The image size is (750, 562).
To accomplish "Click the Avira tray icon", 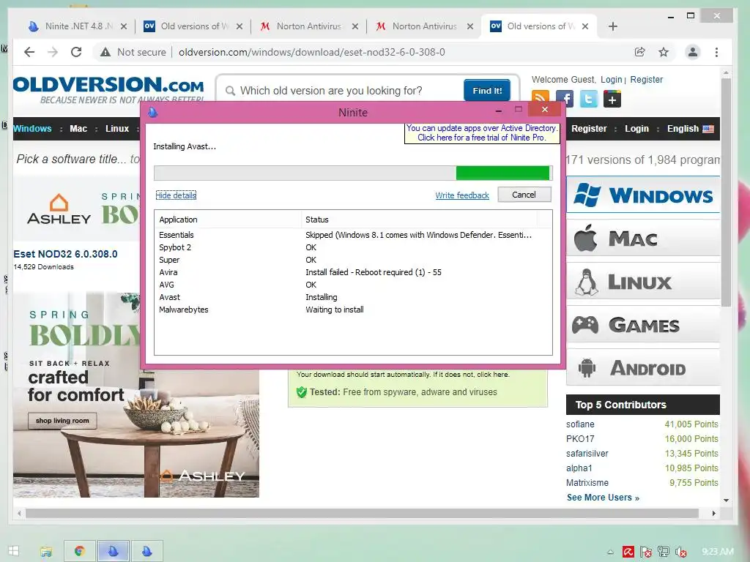I will pyautogui.click(x=628, y=552).
